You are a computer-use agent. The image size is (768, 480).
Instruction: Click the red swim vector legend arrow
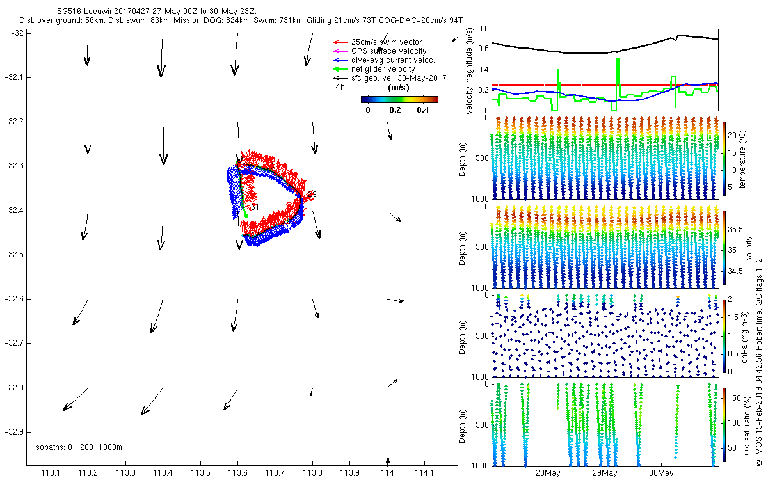[339, 42]
